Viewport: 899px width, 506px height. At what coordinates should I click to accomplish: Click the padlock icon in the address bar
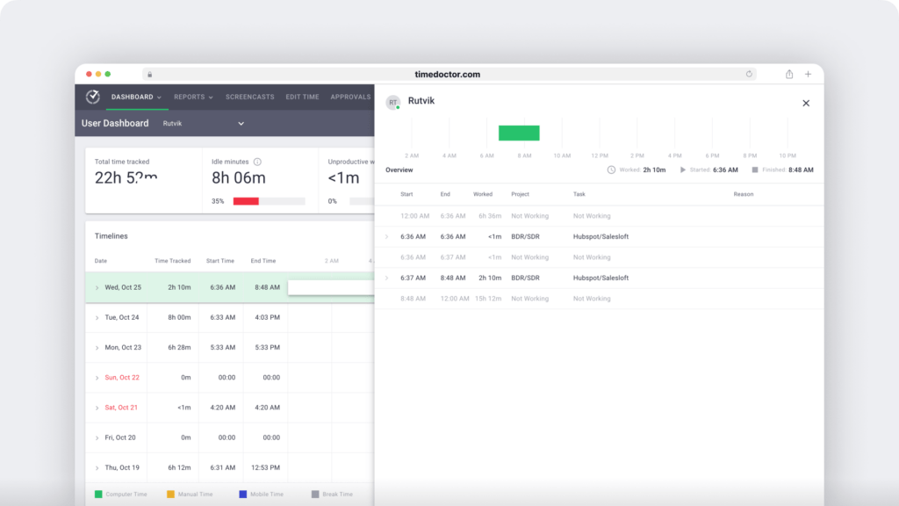(149, 75)
